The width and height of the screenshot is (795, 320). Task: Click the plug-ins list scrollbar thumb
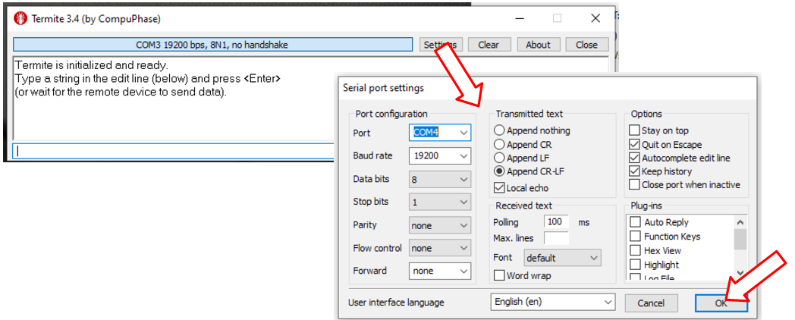pyautogui.click(x=740, y=240)
